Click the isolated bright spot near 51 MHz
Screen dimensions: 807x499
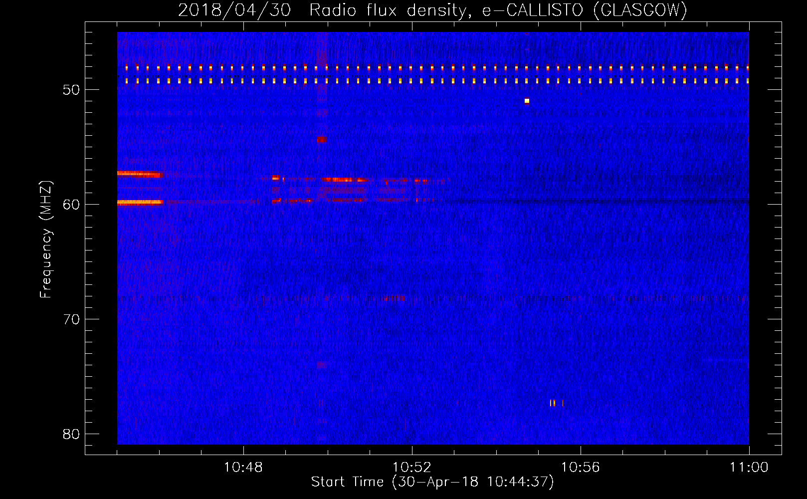pyautogui.click(x=527, y=101)
